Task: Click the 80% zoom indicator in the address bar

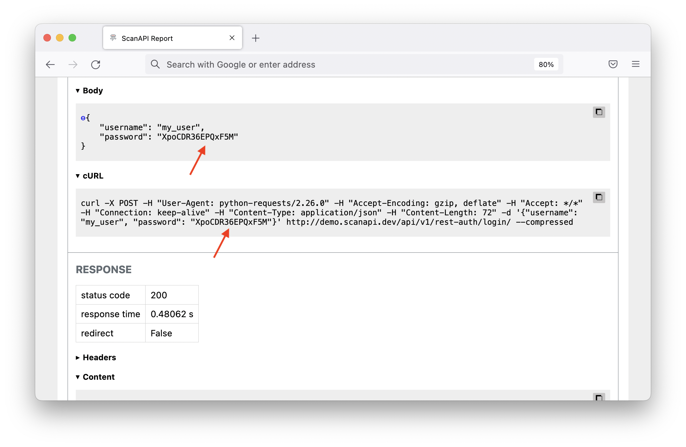Action: point(546,64)
